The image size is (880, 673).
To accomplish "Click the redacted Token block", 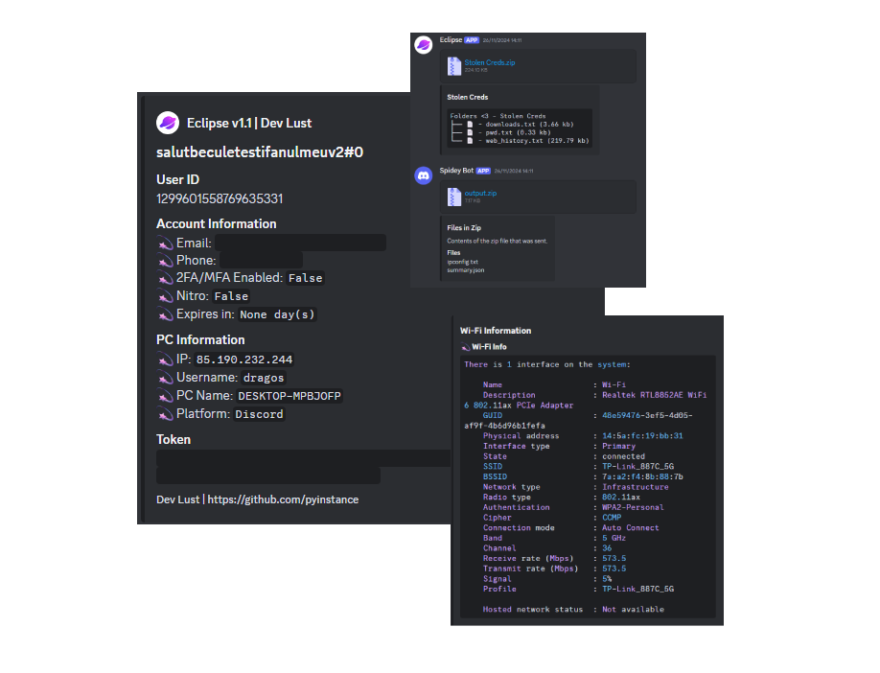I will pyautogui.click(x=303, y=467).
